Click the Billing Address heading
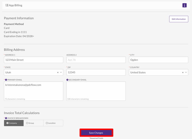192x139 pixels. 14,50
